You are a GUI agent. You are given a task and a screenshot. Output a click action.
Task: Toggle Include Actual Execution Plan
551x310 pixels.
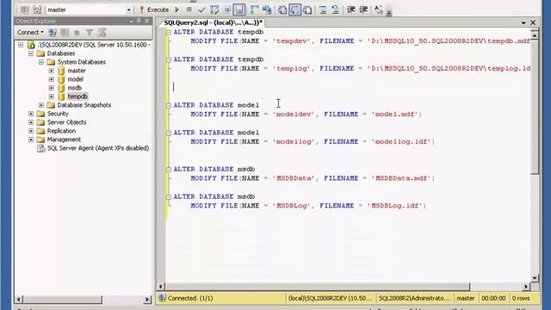(254, 9)
